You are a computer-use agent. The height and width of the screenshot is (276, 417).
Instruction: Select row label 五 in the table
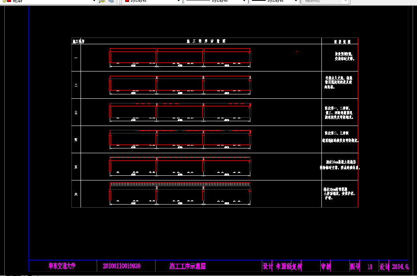pos(76,167)
